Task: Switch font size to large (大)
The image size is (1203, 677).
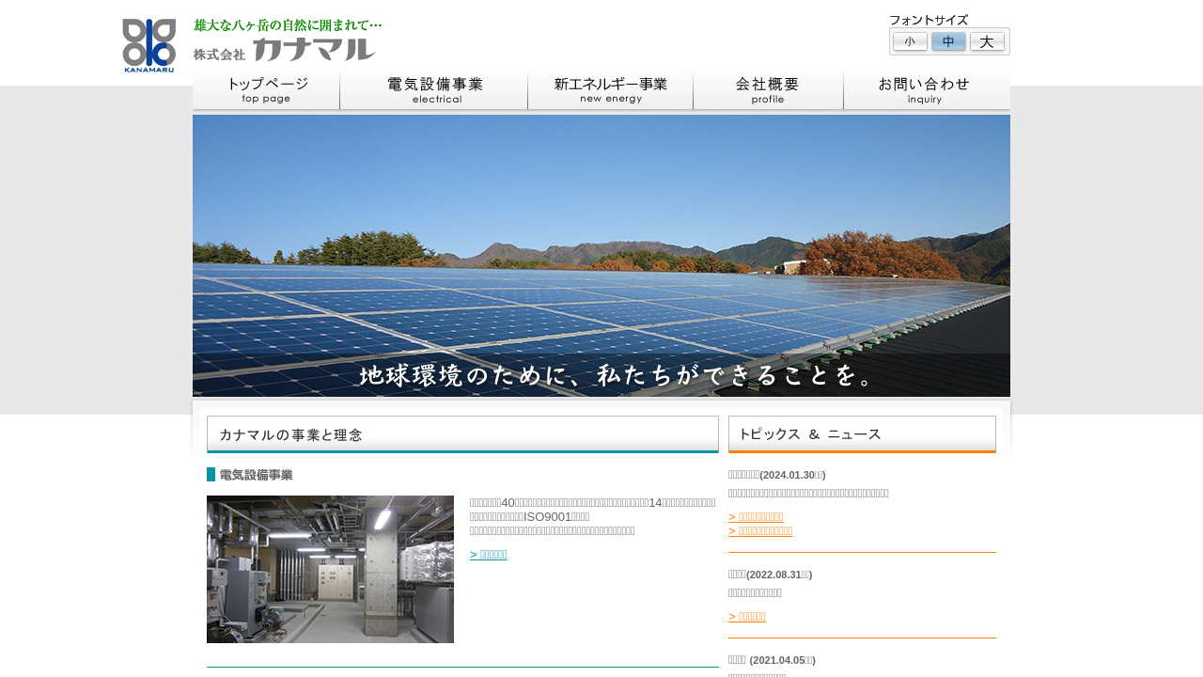Action: tap(987, 41)
